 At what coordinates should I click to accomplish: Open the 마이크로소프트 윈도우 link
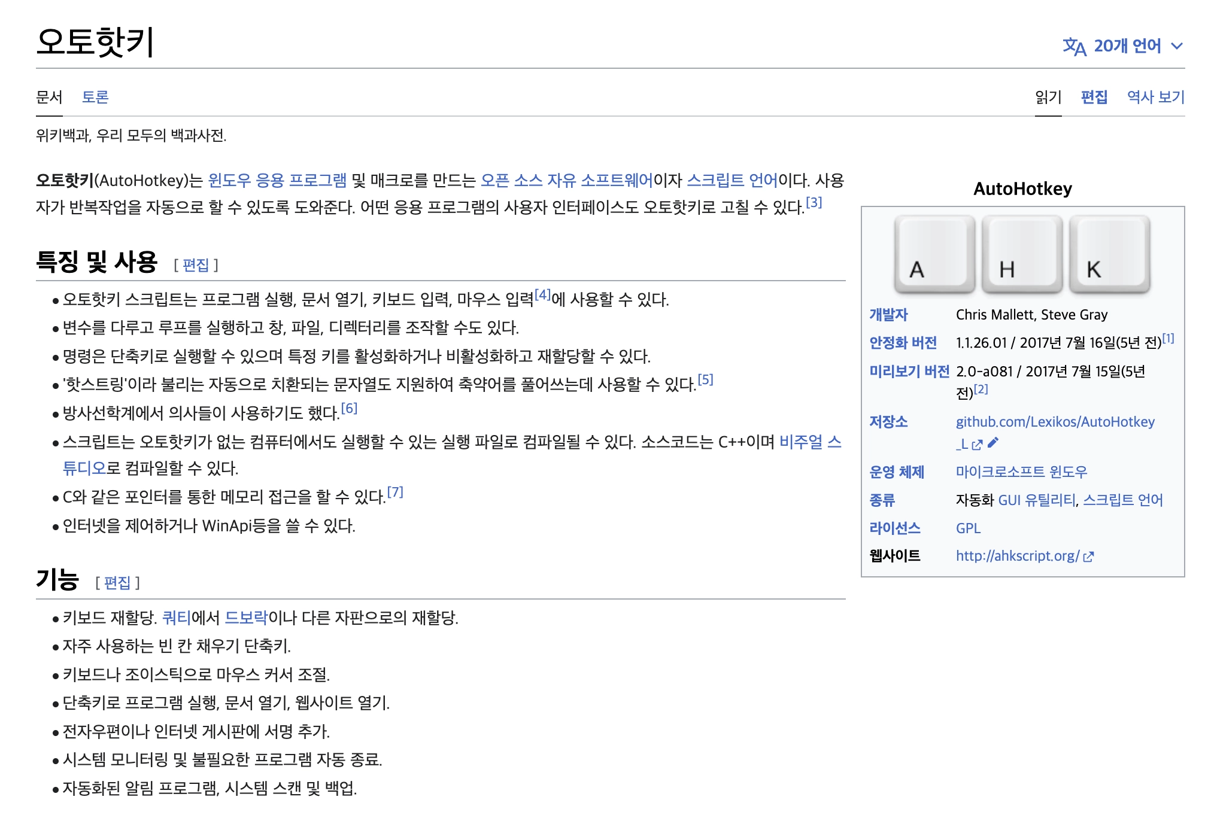pos(1021,472)
